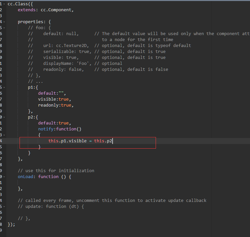
Task: Click the 'p2' property name
Action: pos(30,117)
